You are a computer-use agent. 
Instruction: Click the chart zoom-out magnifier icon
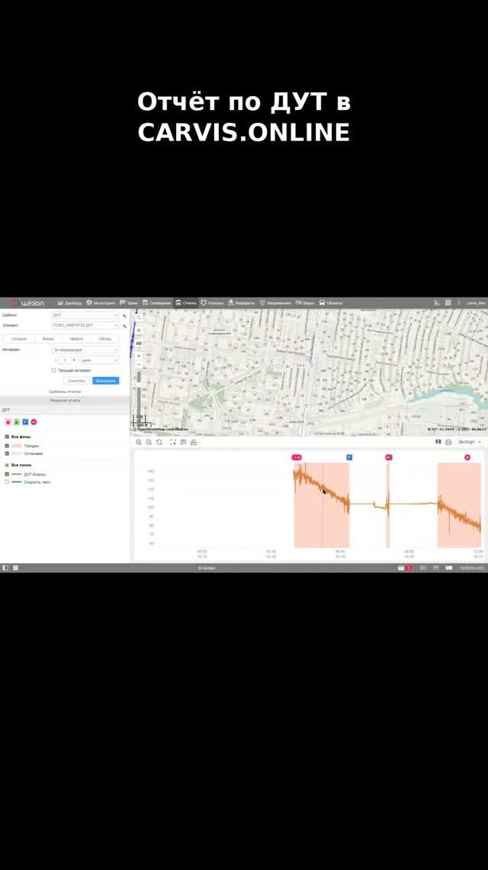(x=149, y=442)
